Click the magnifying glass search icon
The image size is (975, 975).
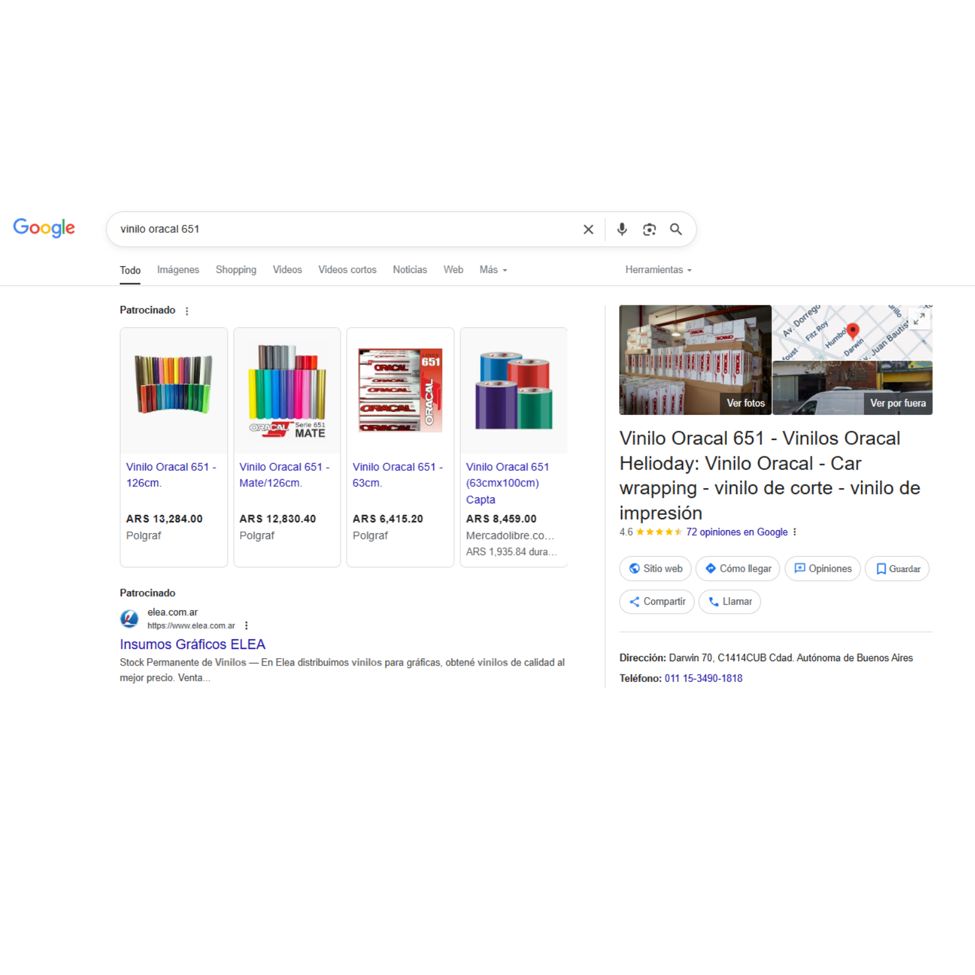click(x=676, y=229)
